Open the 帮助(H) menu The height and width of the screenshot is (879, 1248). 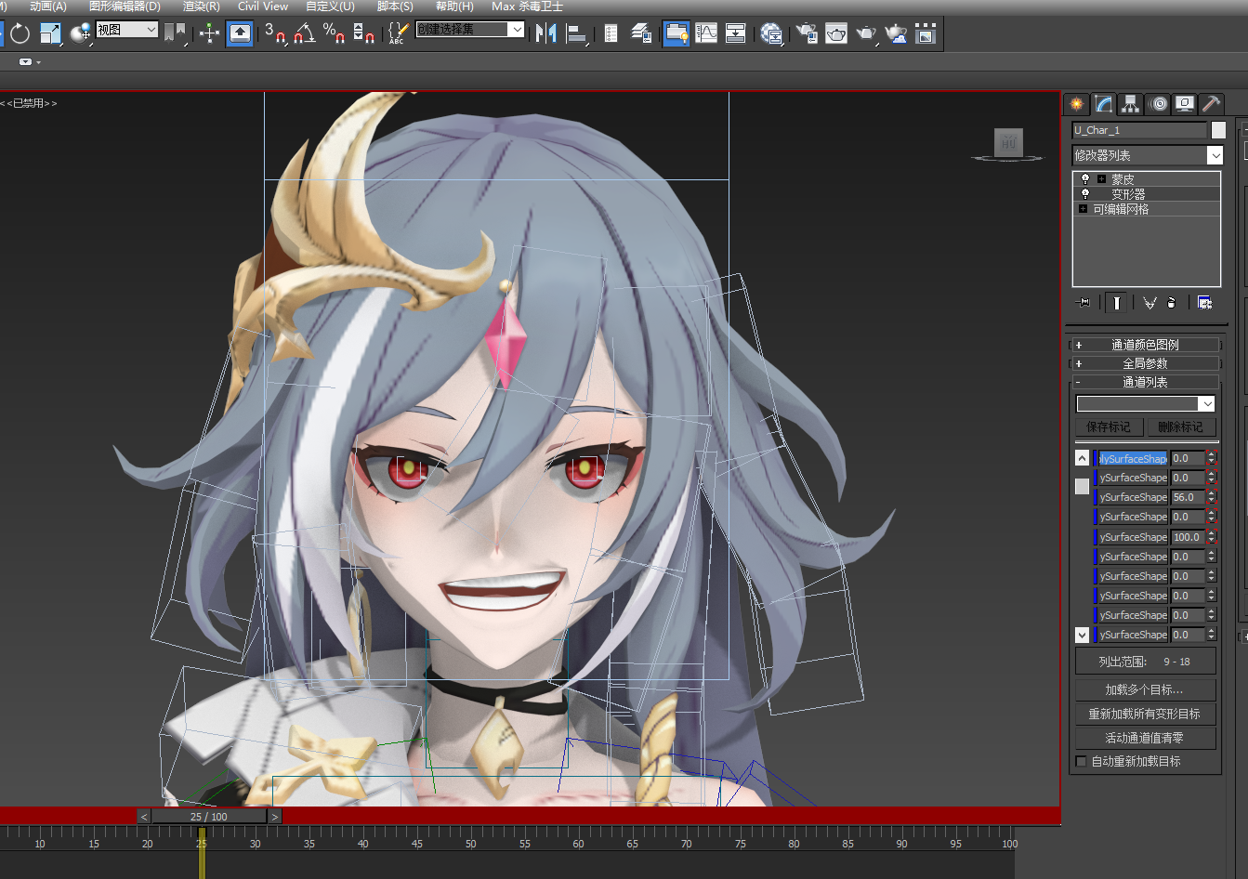[454, 7]
